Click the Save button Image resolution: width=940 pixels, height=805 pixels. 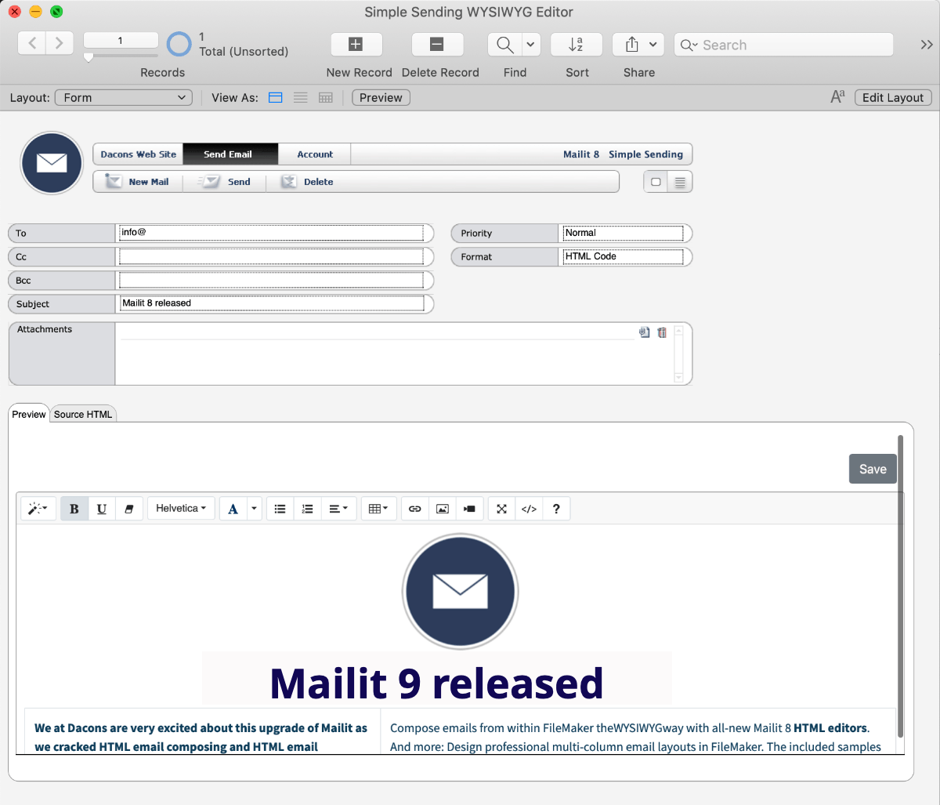(873, 469)
